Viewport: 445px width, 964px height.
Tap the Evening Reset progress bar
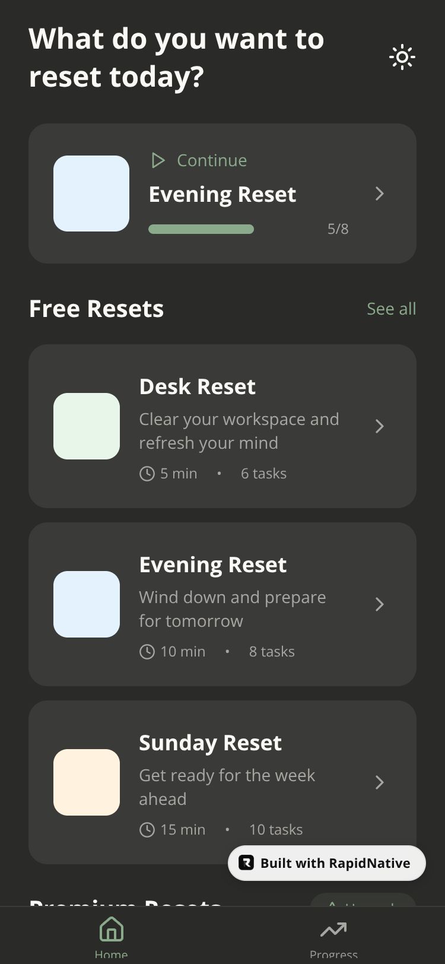201,229
